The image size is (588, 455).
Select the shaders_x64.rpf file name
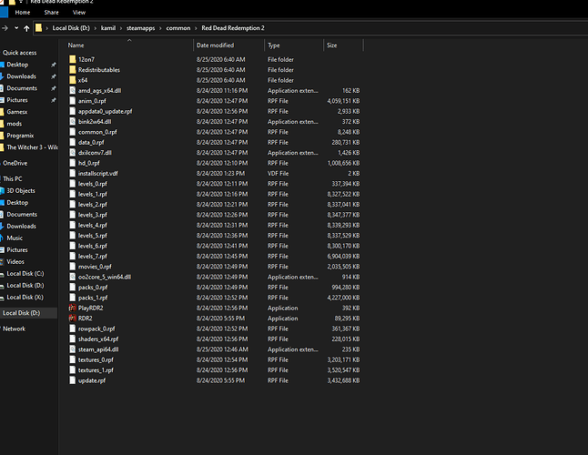[x=98, y=339]
